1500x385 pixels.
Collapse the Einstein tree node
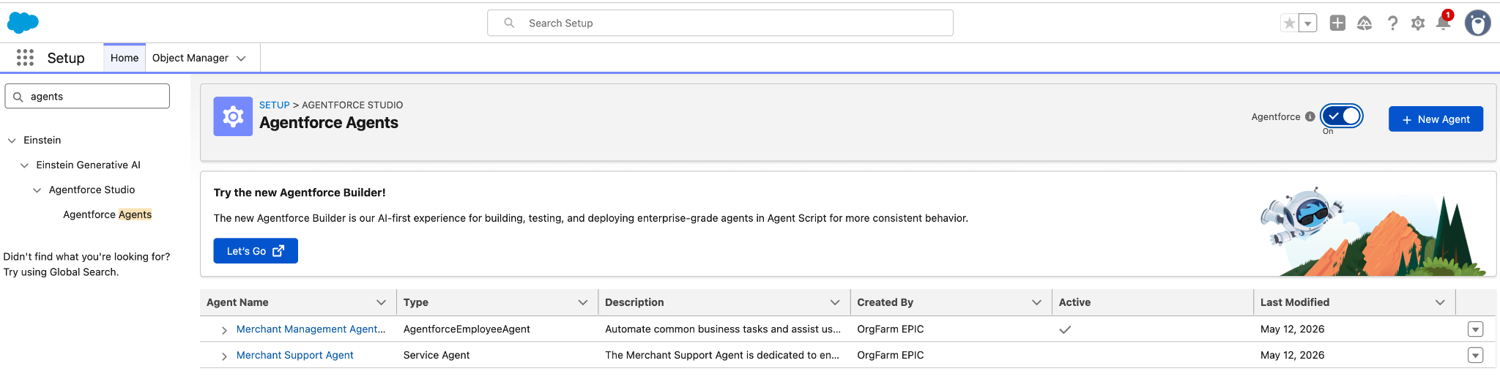(x=12, y=141)
